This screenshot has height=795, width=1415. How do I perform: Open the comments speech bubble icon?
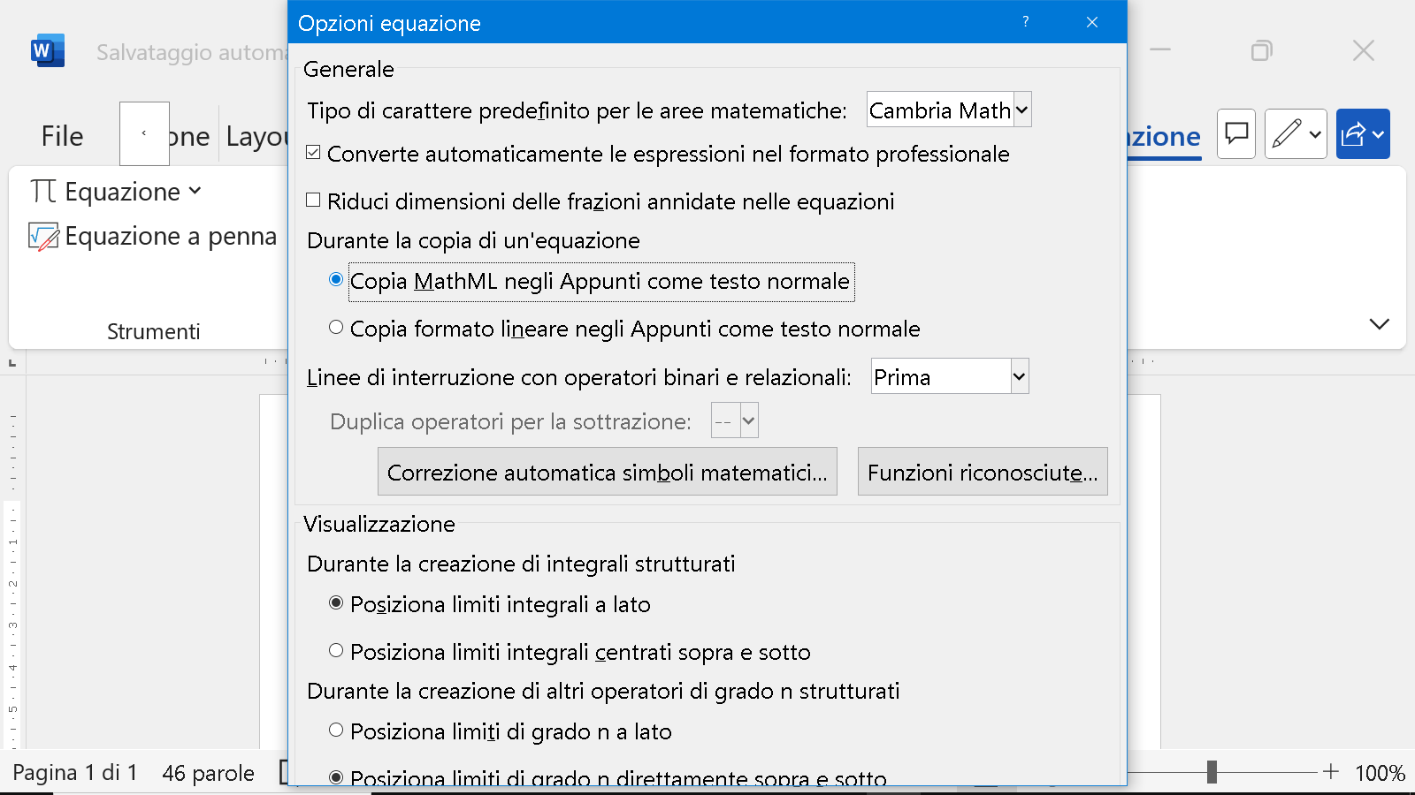[x=1235, y=134]
